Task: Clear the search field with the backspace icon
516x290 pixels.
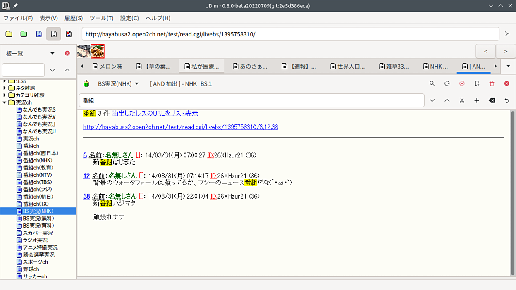Action: (492, 100)
